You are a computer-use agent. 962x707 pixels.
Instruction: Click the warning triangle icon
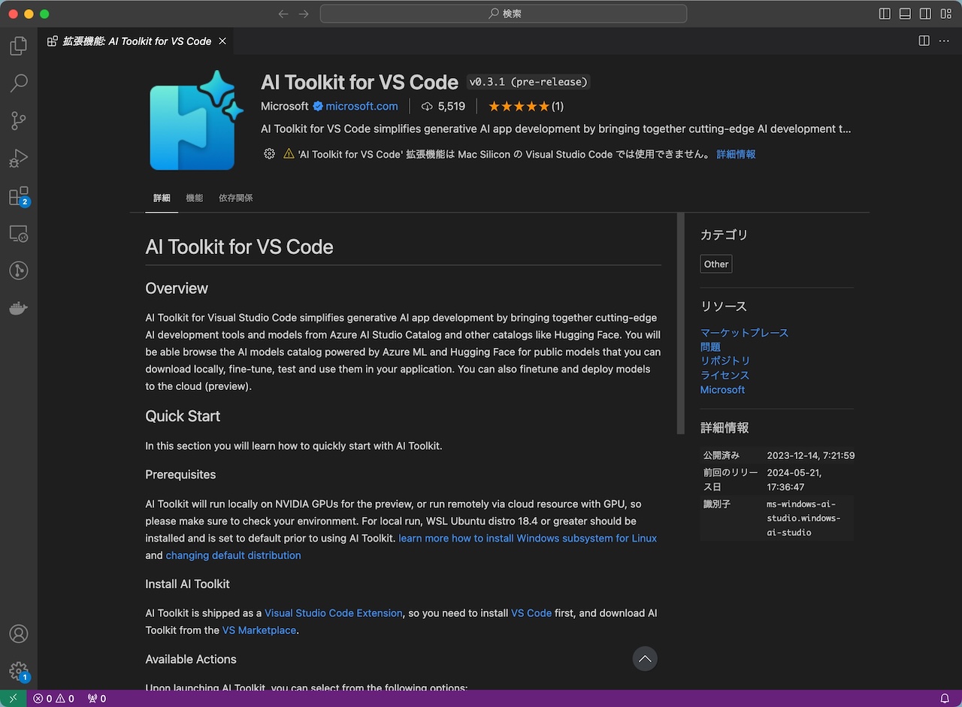289,154
